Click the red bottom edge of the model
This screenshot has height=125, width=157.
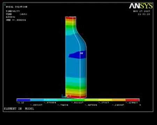point(76,96)
